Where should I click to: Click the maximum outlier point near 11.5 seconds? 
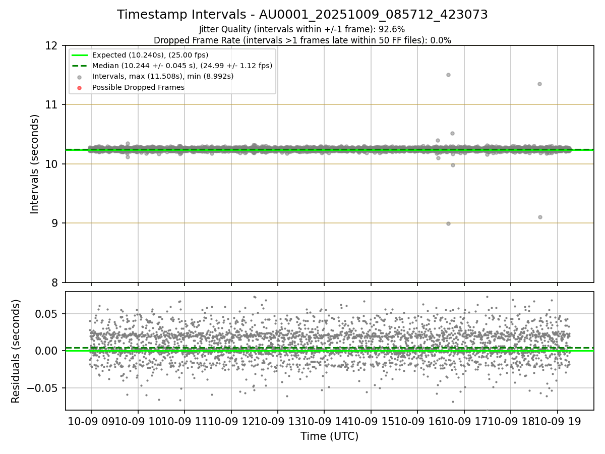tap(448, 75)
